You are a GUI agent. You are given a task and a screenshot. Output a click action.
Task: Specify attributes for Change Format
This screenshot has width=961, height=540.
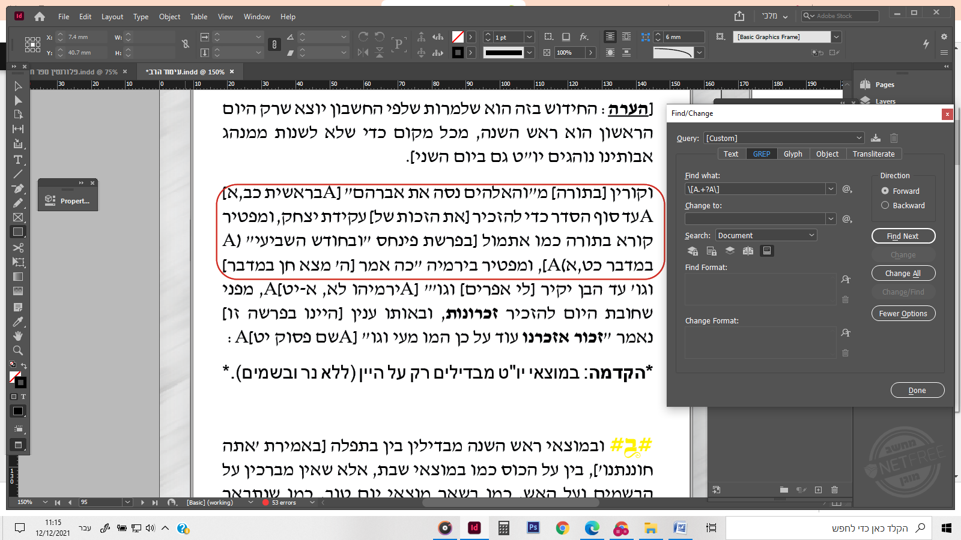846,333
